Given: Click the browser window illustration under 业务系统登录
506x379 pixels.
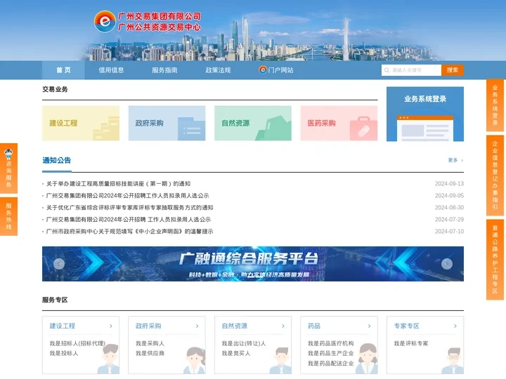Looking at the screenshot, I should pyautogui.click(x=425, y=128).
